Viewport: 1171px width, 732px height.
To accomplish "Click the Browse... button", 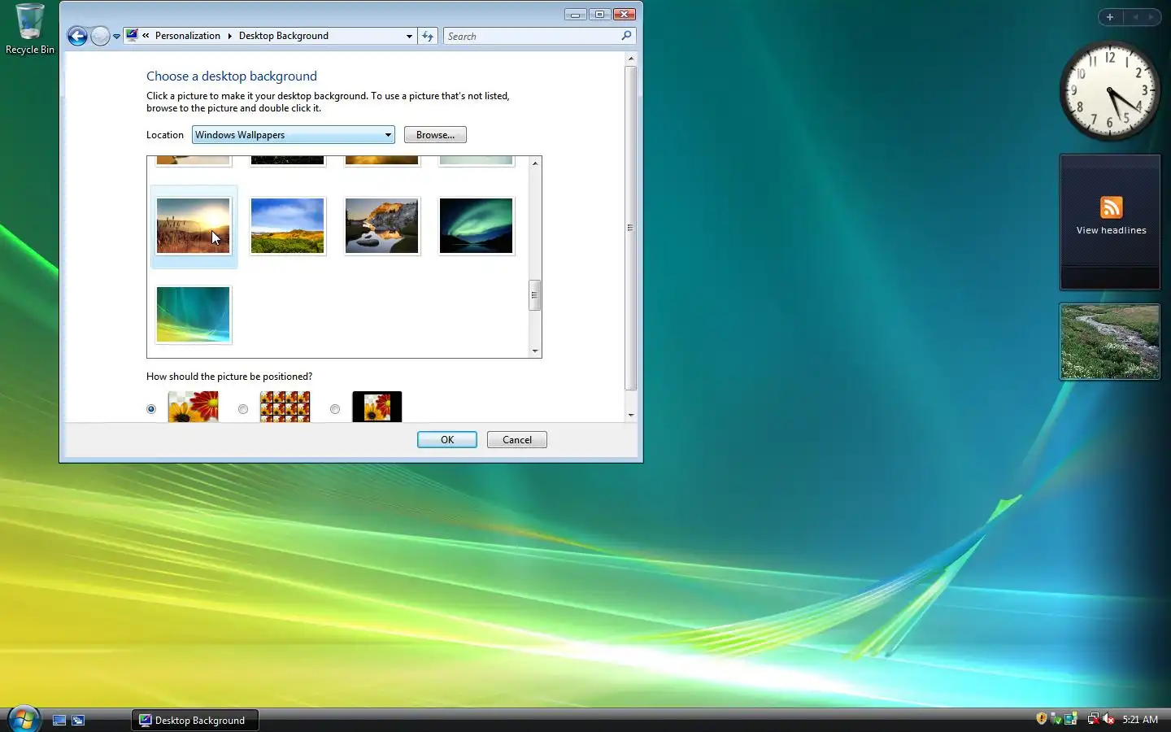I will [x=435, y=135].
